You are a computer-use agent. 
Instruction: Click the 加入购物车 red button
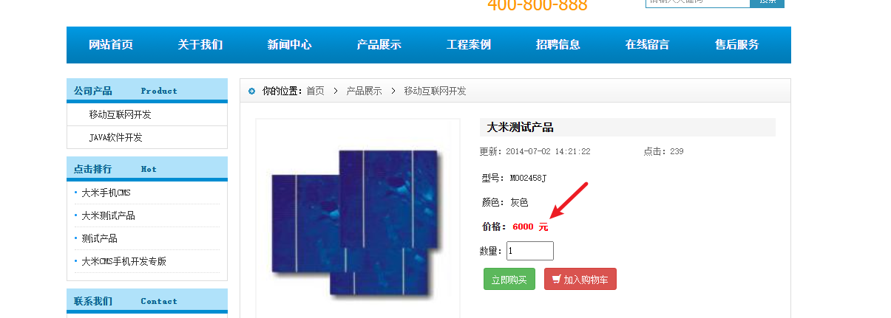coord(580,280)
